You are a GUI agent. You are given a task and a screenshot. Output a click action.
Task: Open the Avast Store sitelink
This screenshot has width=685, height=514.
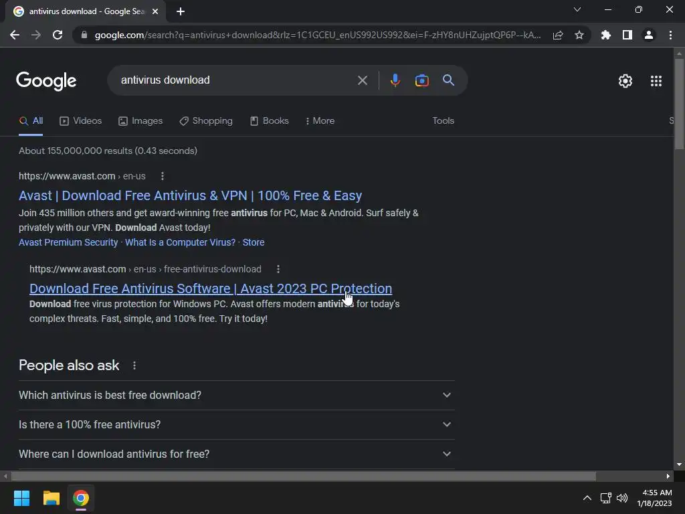click(254, 242)
